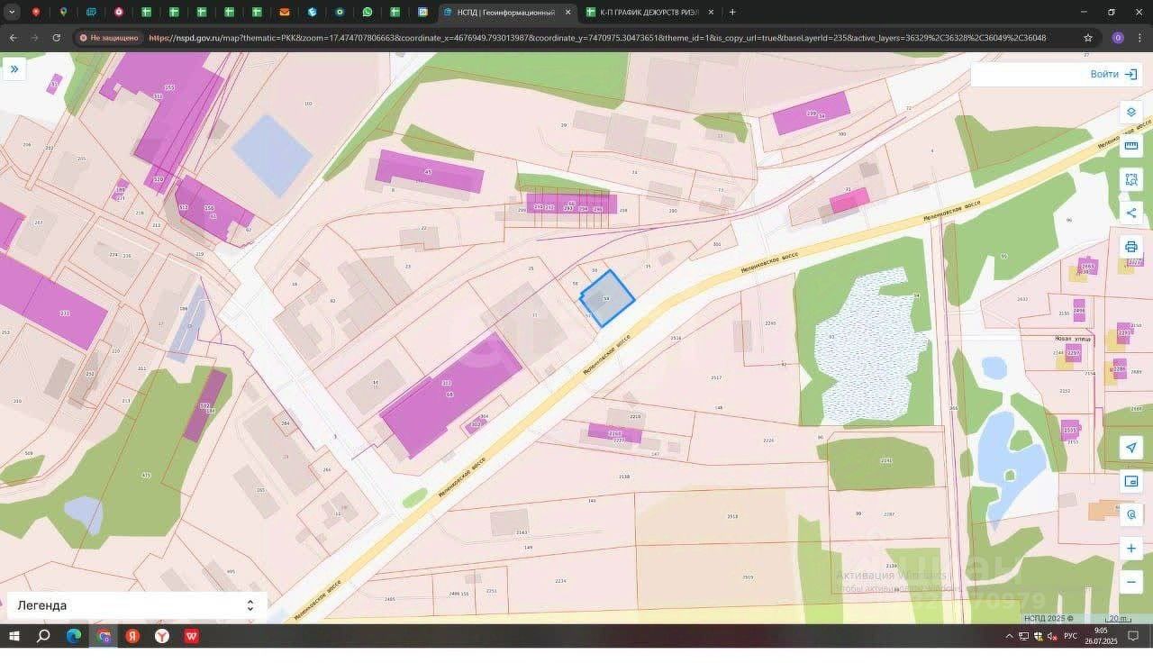The width and height of the screenshot is (1153, 672).
Task: Open the overview map widget
Action: (1131, 481)
